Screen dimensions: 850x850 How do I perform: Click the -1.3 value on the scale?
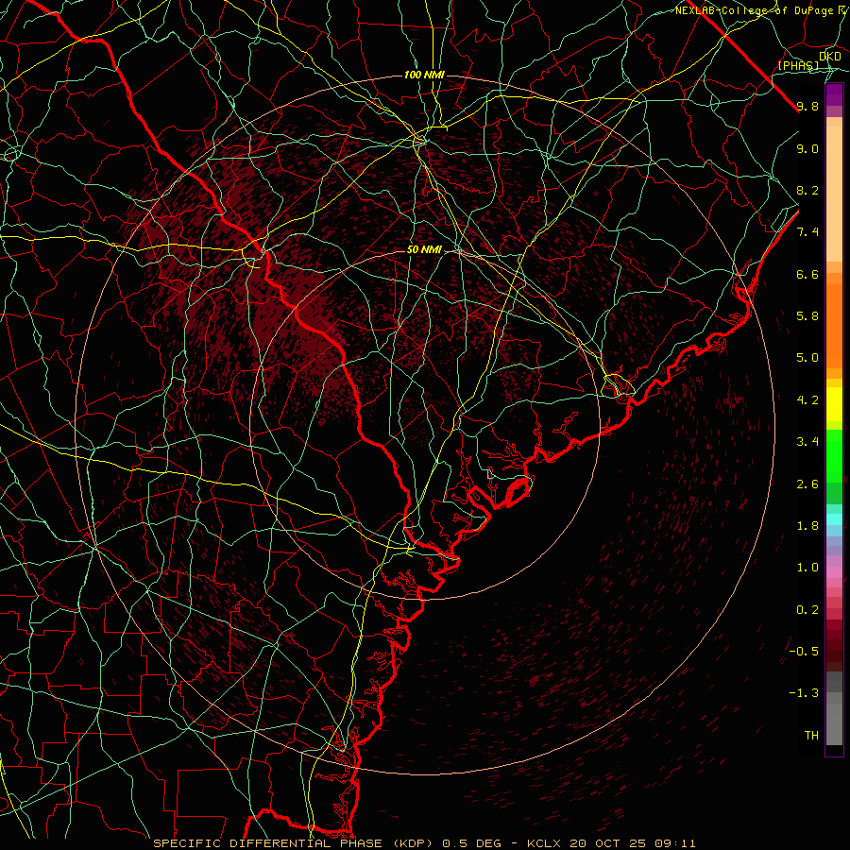click(804, 694)
